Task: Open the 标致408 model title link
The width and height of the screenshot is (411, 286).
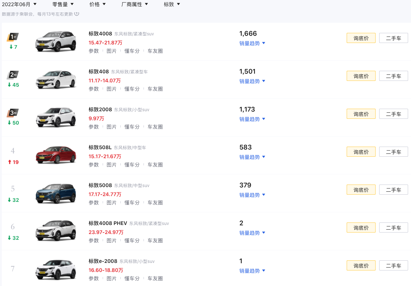Action: click(99, 71)
